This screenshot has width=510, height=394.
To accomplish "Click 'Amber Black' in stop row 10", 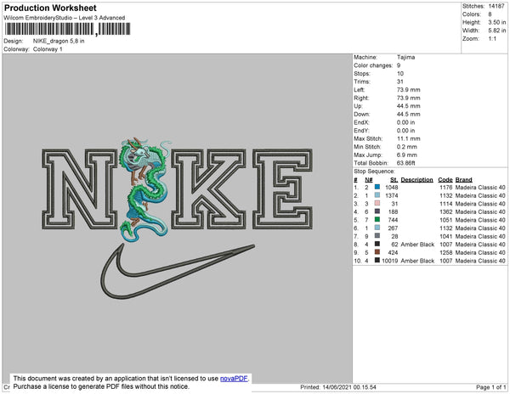I will pyautogui.click(x=417, y=261).
